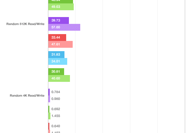
Task: Select the light green 1.455 bar
Action: [x=49, y=116]
